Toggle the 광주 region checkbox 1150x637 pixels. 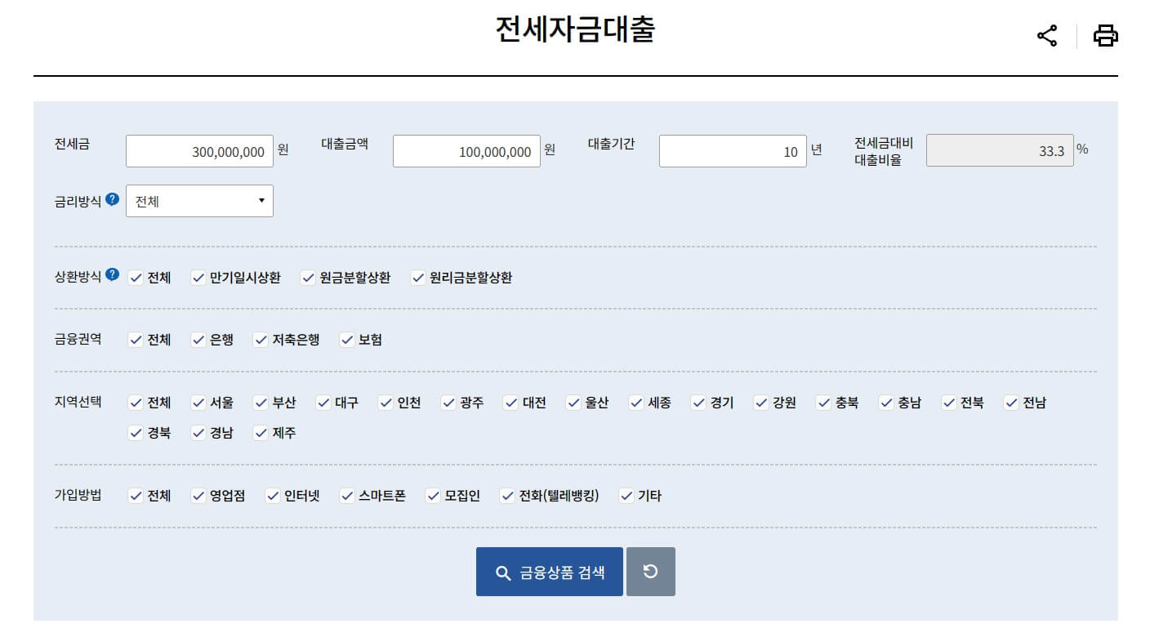point(448,403)
